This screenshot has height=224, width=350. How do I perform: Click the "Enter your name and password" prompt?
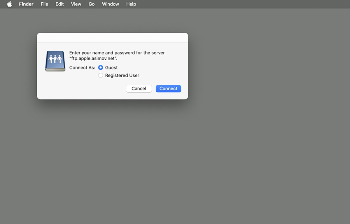pyautogui.click(x=117, y=53)
